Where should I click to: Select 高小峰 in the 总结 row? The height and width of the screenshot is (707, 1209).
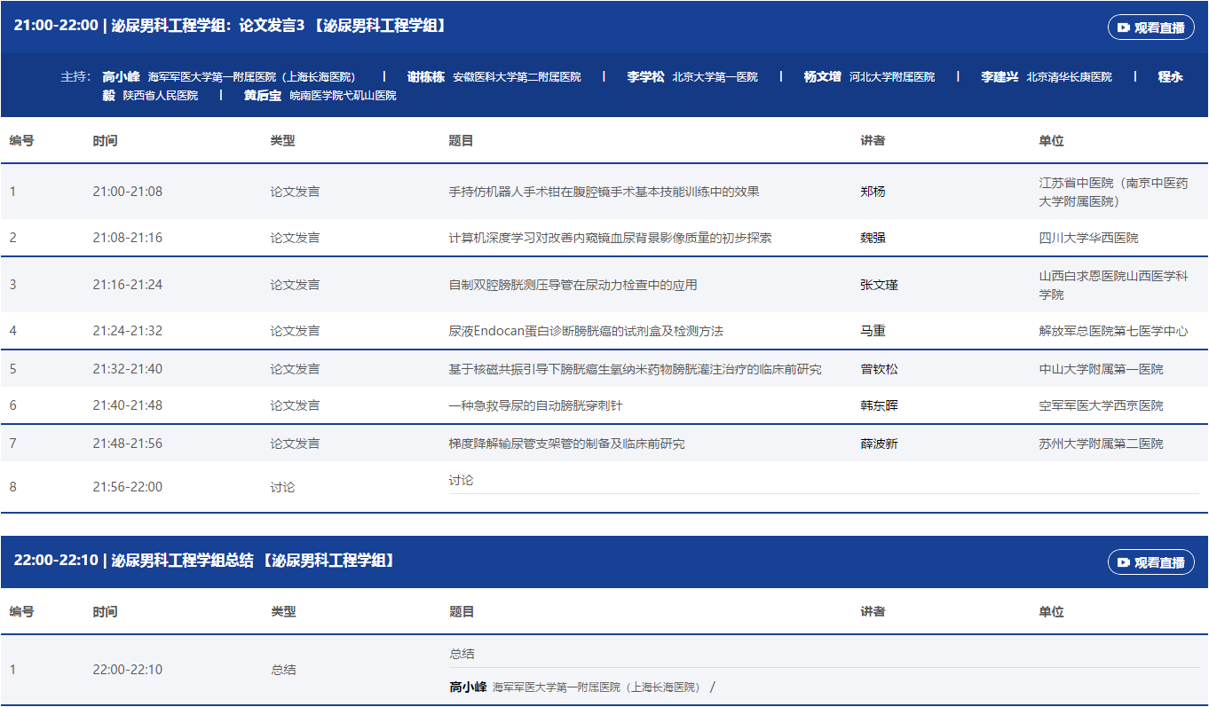pos(468,687)
